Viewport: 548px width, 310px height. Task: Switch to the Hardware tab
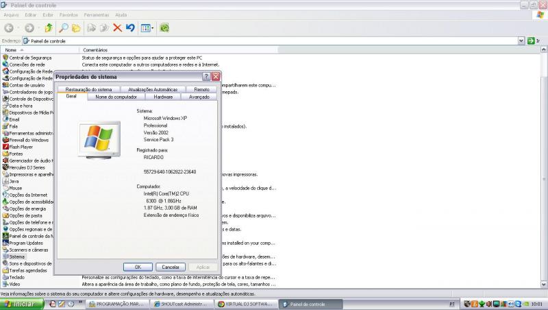(163, 97)
